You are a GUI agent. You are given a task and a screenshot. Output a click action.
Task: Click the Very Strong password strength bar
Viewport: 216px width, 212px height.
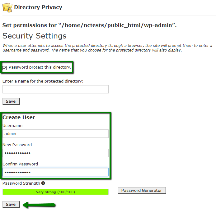[x=55, y=192]
